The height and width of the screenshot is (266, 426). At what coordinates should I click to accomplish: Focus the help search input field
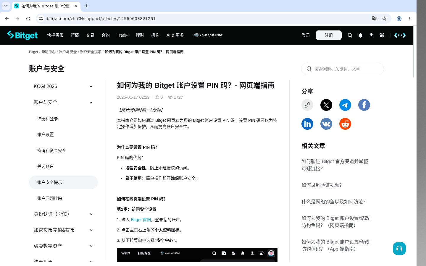click(x=343, y=69)
